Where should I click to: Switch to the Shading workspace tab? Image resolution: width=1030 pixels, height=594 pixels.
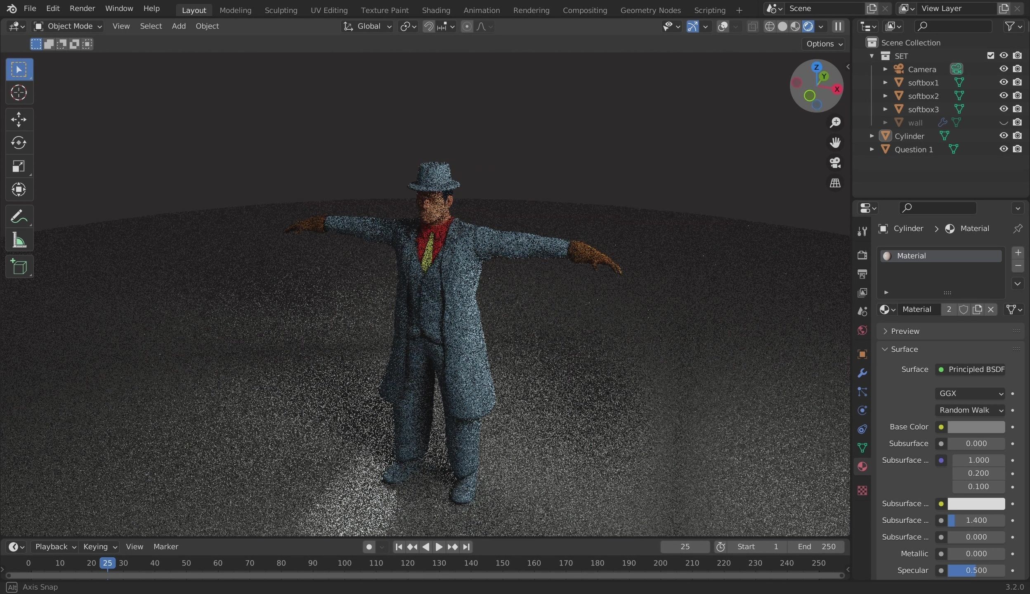tap(437, 10)
